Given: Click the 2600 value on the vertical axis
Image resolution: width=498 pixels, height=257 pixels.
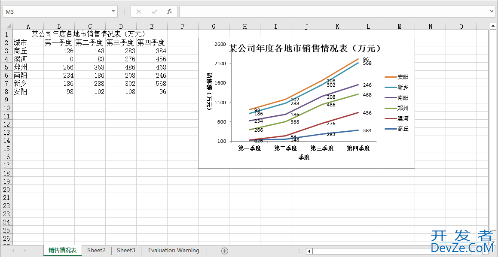Looking at the screenshot, I should click(220, 44).
